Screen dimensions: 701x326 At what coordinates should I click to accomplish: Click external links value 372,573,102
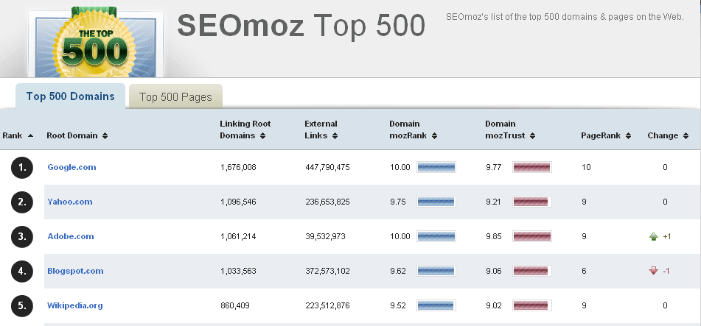pos(327,271)
